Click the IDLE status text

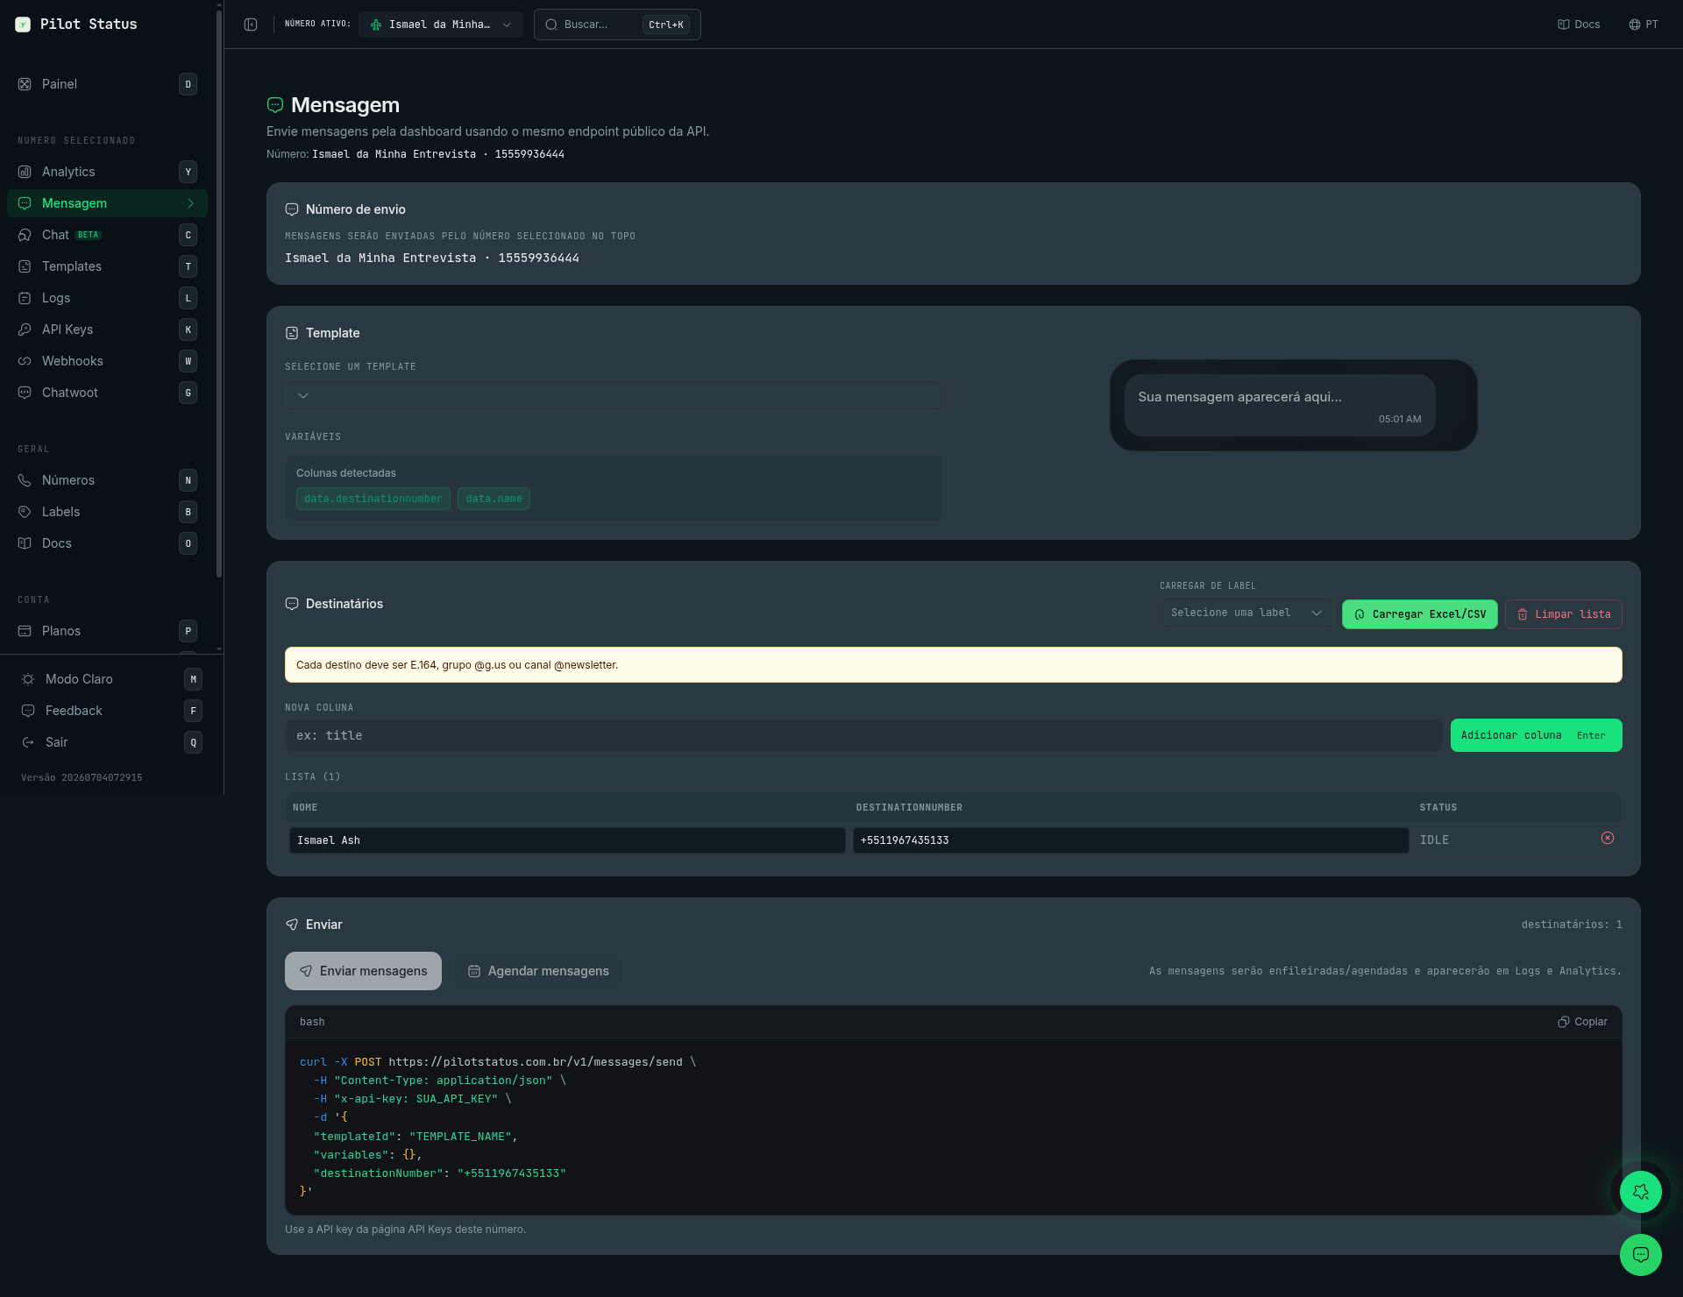pos(1434,840)
